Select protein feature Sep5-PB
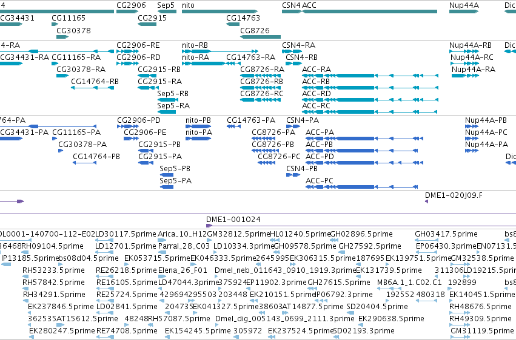Image resolution: width=516 pixels, height=340 pixels. tap(167, 175)
